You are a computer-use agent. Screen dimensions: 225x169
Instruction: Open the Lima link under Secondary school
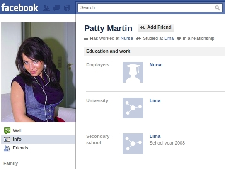[155, 136]
